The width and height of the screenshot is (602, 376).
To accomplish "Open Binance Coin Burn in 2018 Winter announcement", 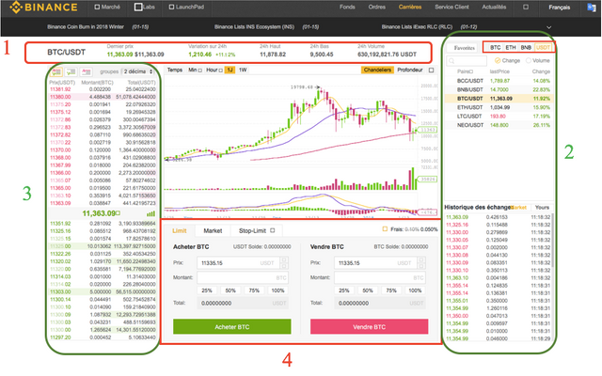I will pyautogui.click(x=86, y=27).
